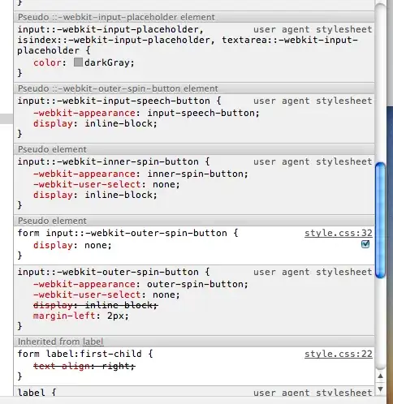Viewport: 393px width, 404px height.
Task: Select the display: none property value
Action: click(x=98, y=245)
